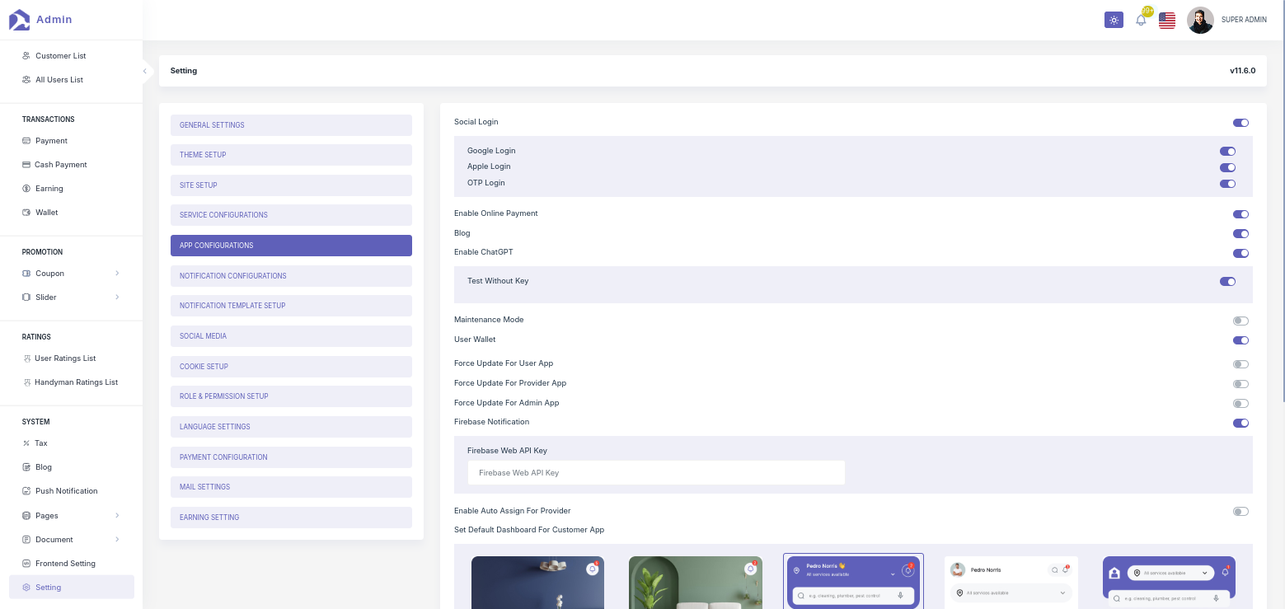Open the notifications bell icon
This screenshot has height=609, width=1285.
(1141, 20)
